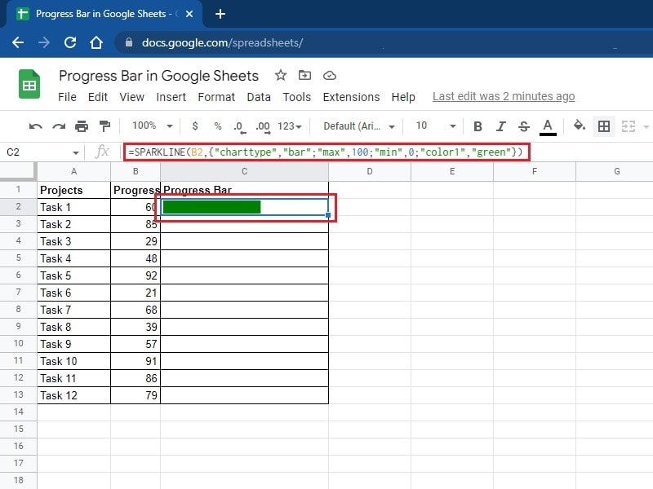The height and width of the screenshot is (489, 653).
Task: Select cell B5 containing Task 4 progress
Action: coord(135,258)
